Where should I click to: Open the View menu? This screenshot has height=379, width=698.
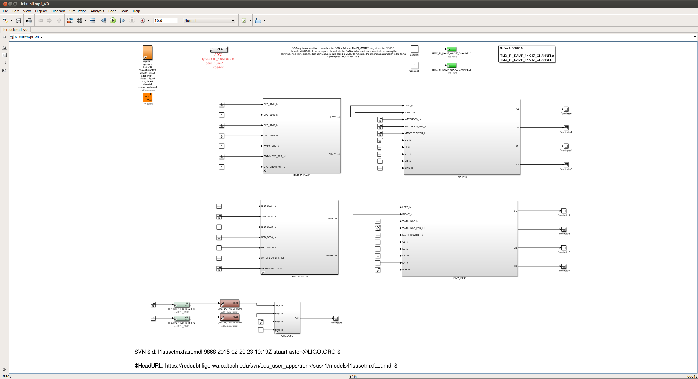(x=27, y=11)
